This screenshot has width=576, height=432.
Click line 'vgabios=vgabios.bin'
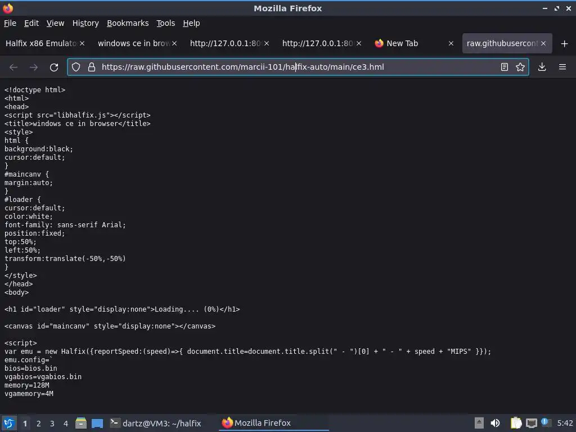click(x=43, y=377)
